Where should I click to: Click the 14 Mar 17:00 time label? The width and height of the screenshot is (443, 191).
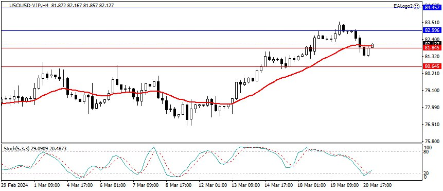[x=278, y=185]
